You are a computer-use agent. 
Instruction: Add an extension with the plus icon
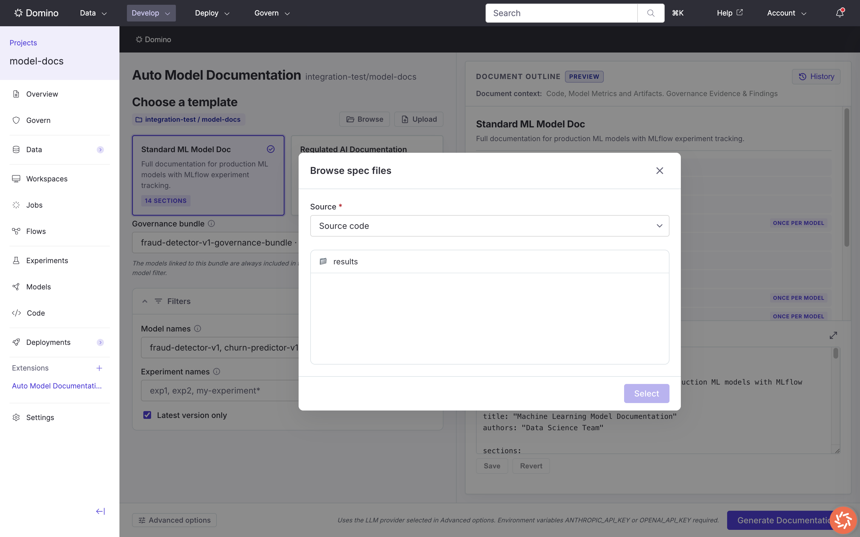point(99,368)
